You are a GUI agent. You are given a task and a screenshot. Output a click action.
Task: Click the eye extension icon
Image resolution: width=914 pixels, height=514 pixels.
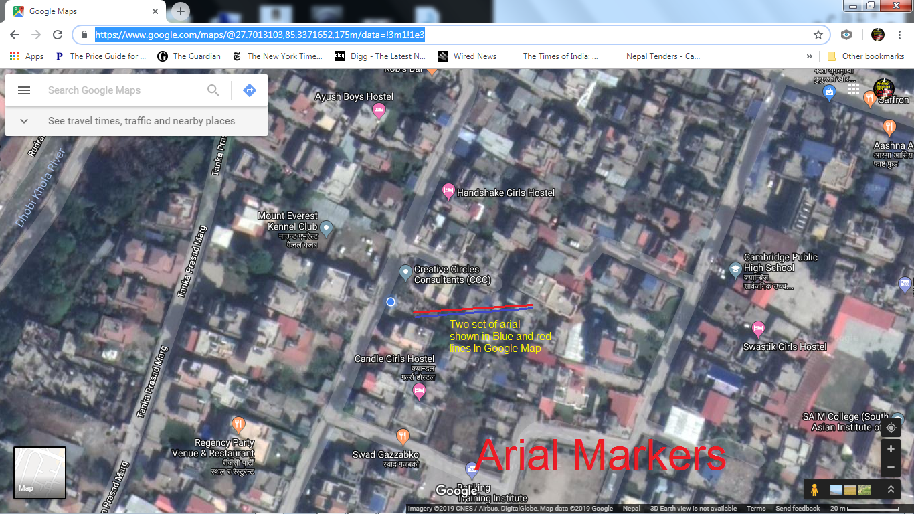click(847, 35)
